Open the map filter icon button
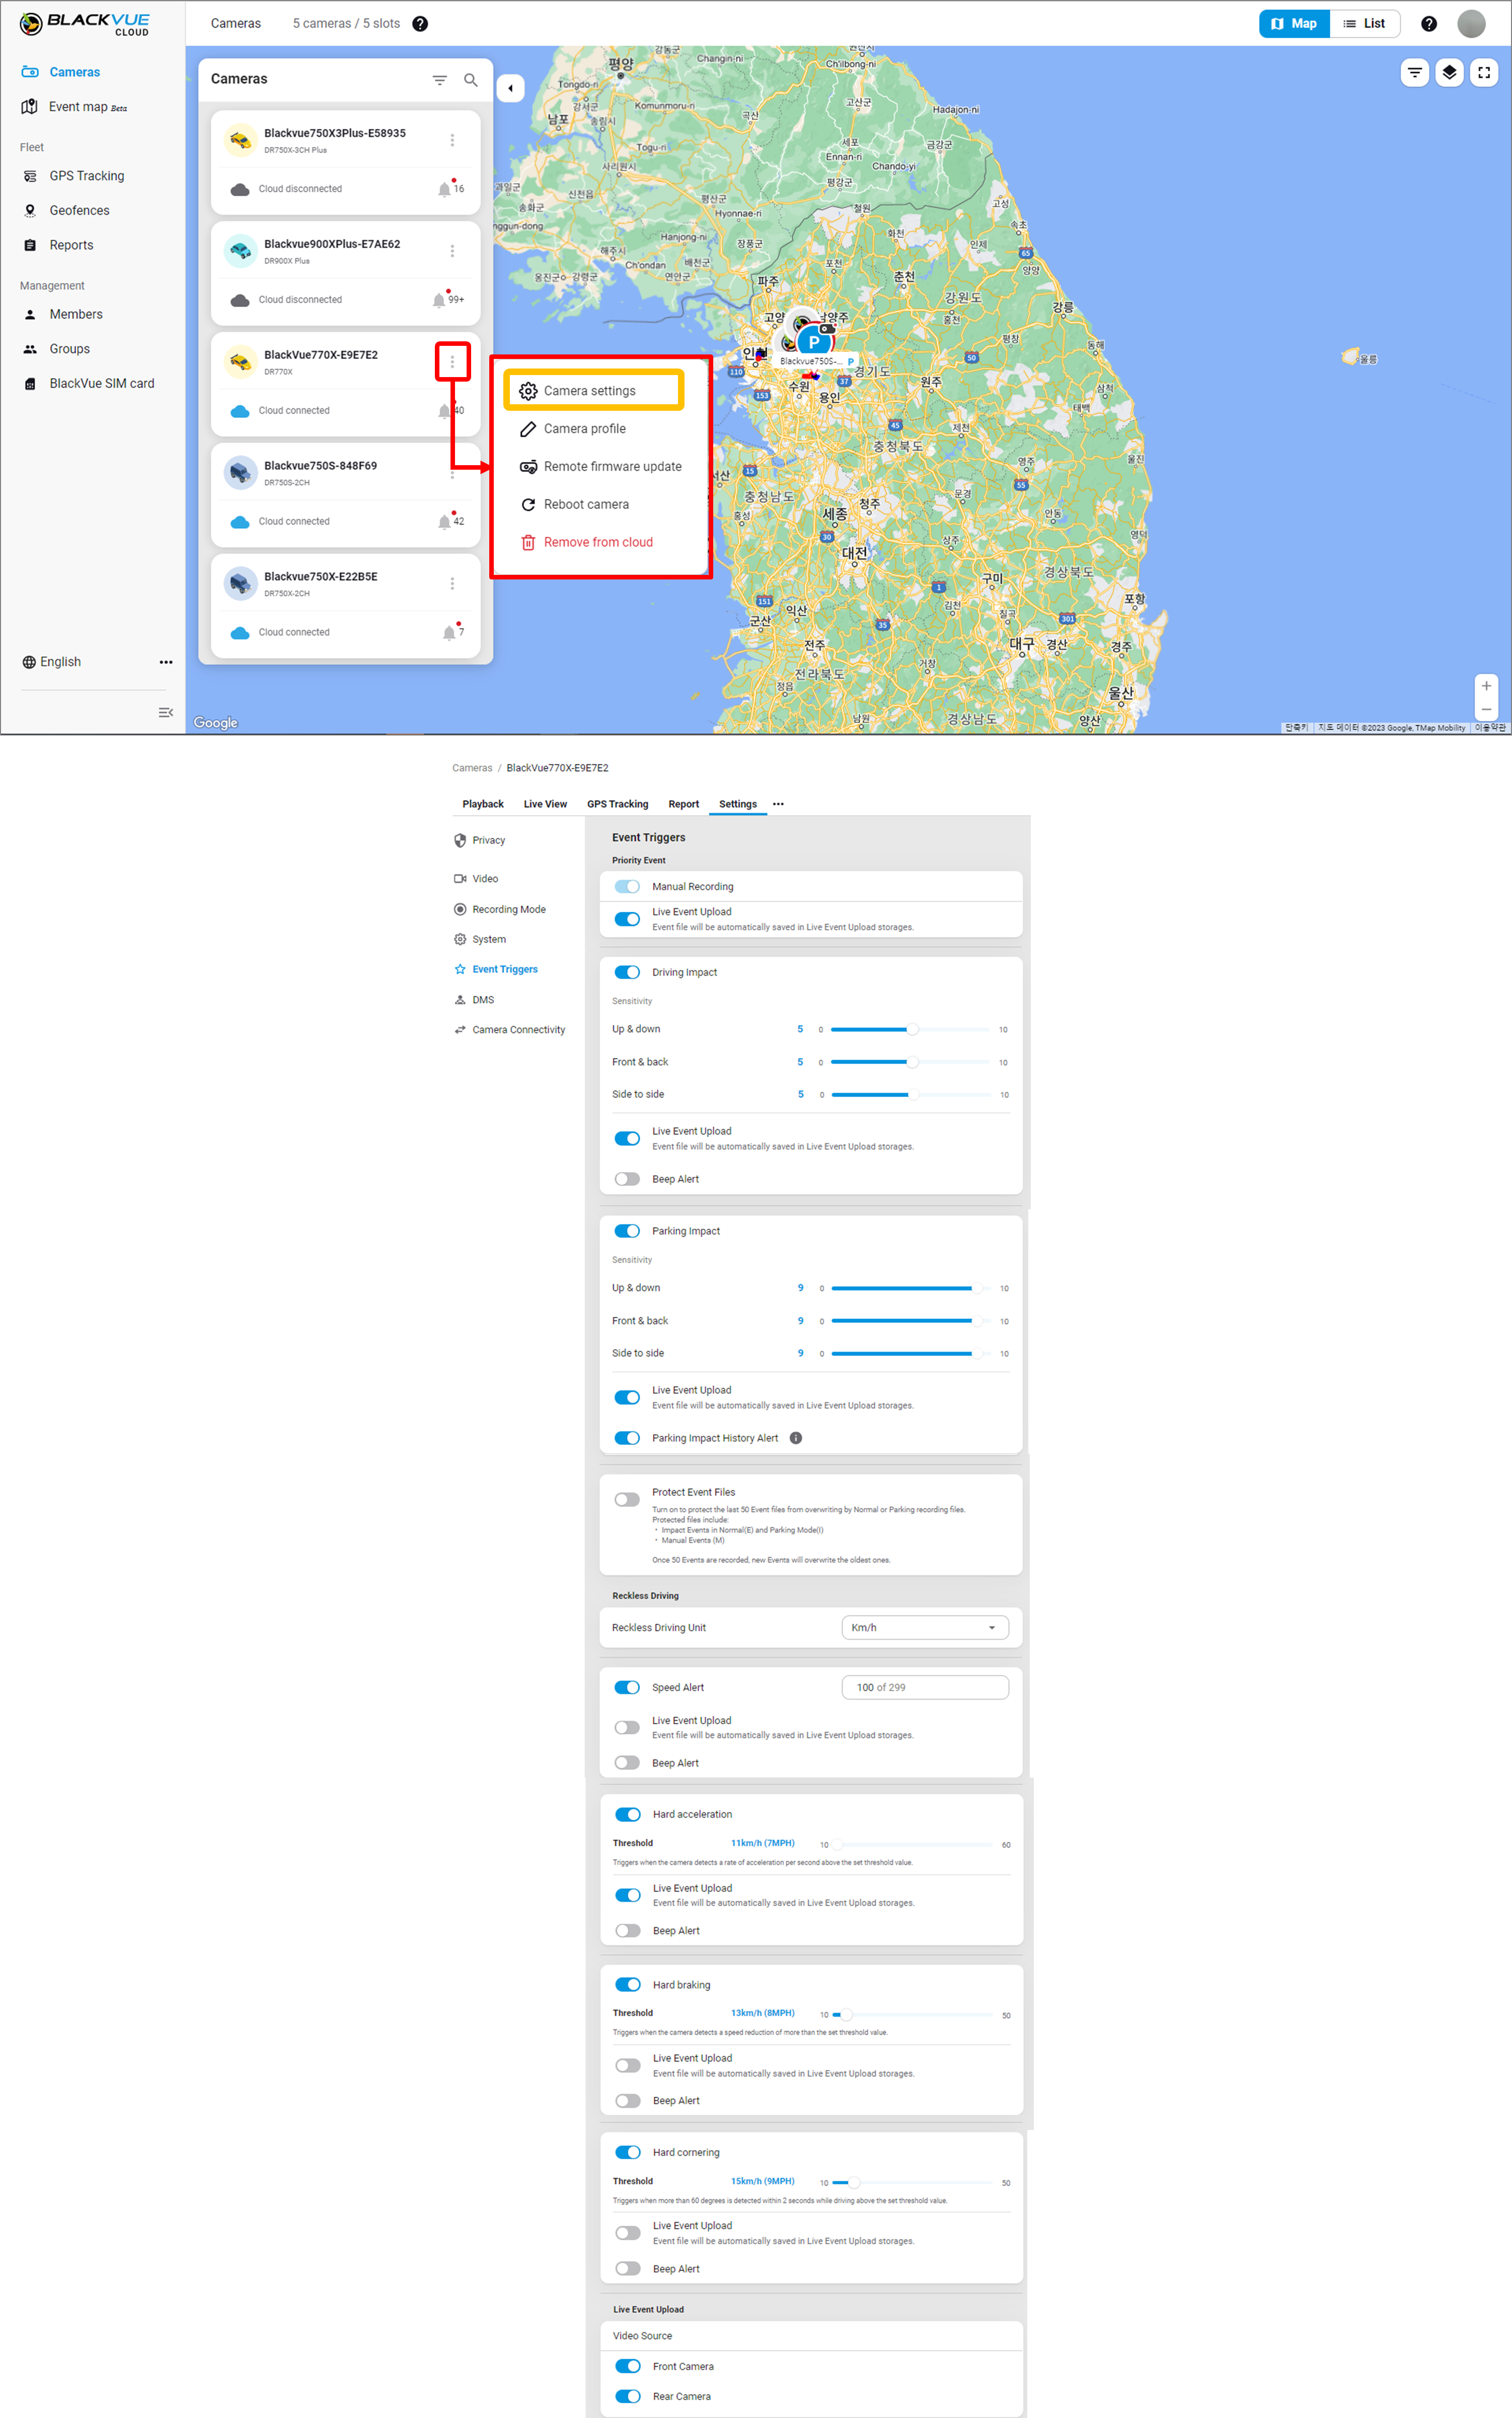The height and width of the screenshot is (2418, 1512). [1414, 72]
